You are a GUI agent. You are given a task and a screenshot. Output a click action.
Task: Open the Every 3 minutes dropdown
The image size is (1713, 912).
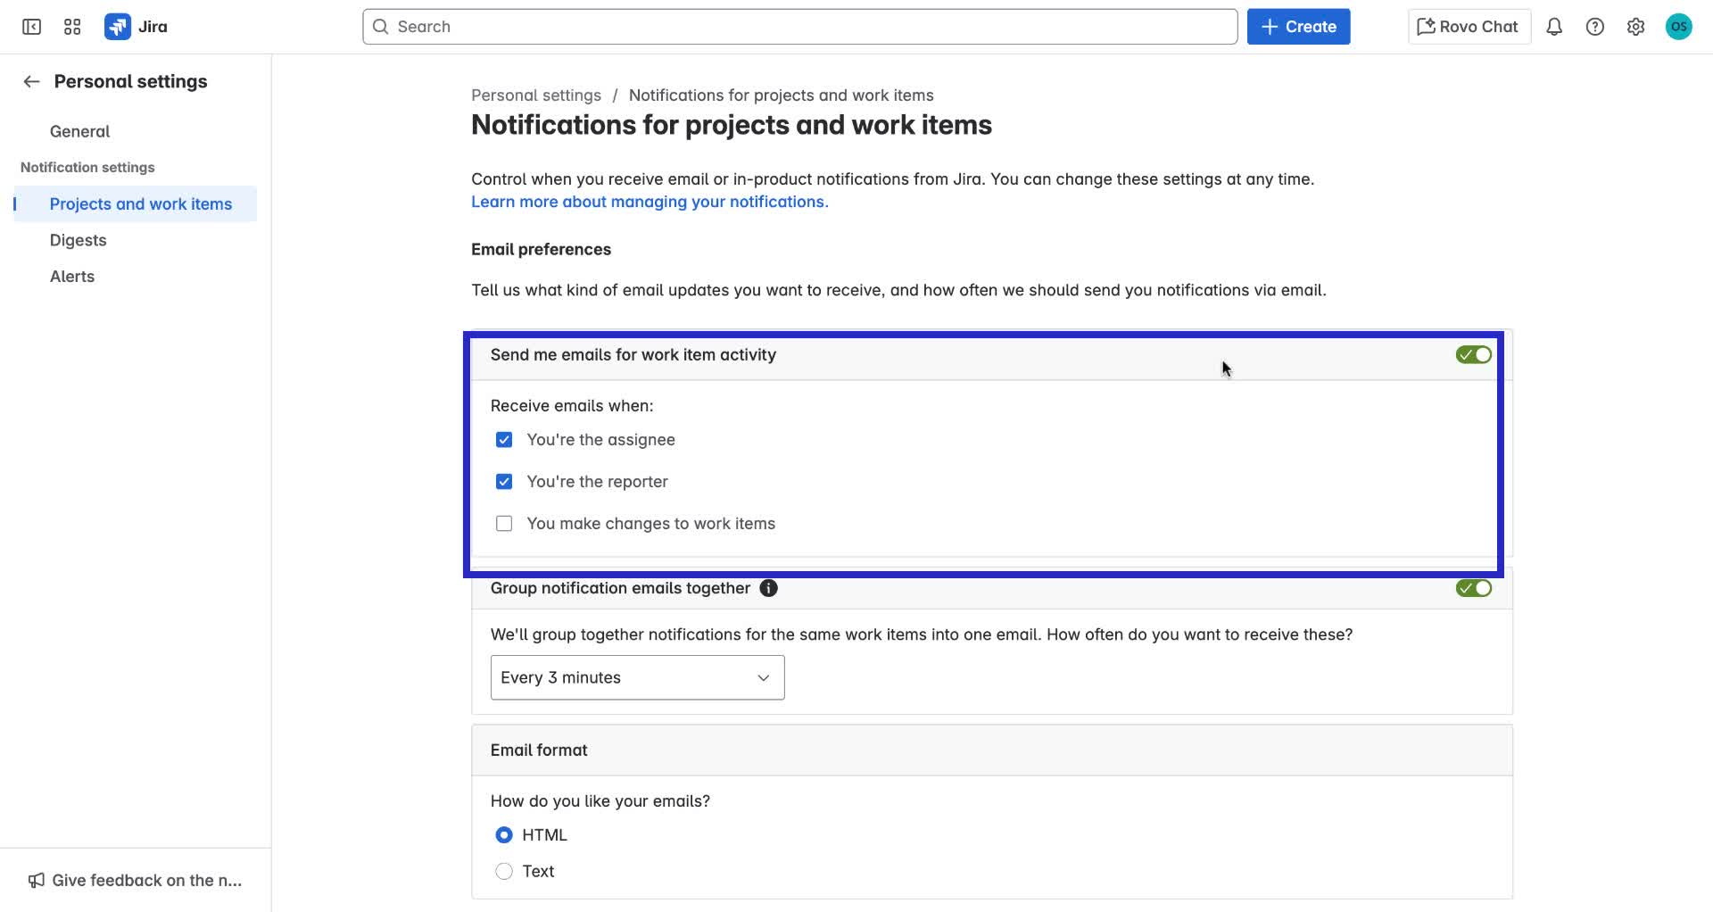pyautogui.click(x=636, y=677)
